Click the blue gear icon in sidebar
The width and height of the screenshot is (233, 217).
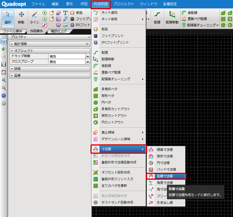(3, 95)
